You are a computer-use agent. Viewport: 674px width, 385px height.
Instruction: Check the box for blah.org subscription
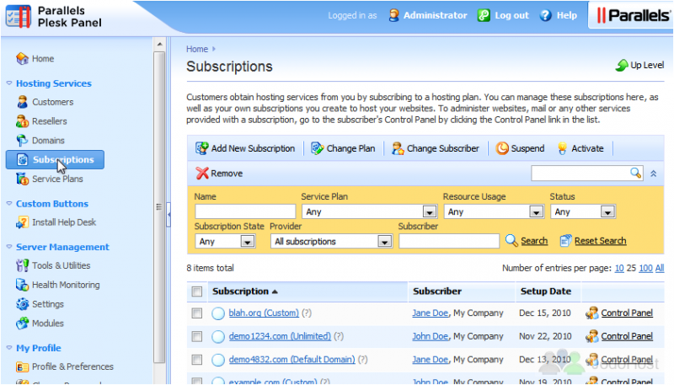pos(197,313)
